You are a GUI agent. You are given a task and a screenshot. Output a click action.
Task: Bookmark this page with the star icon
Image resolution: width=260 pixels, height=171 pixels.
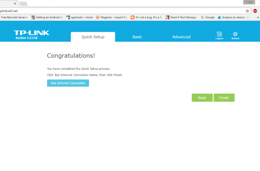click(247, 11)
